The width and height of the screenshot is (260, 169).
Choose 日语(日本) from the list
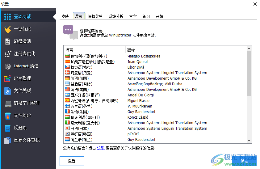80,129
